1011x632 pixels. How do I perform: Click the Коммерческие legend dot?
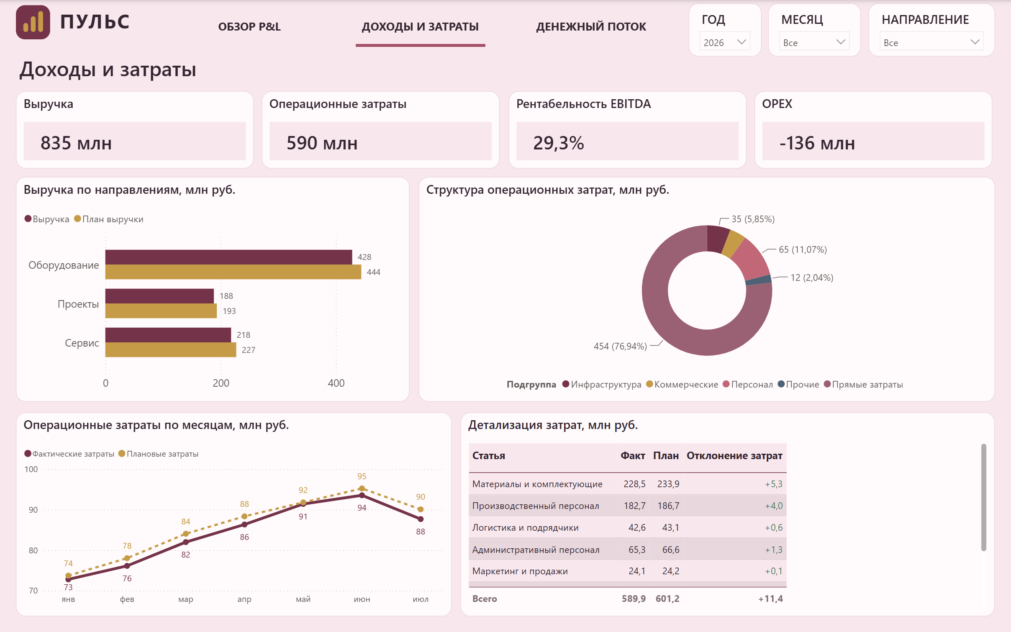pyautogui.click(x=649, y=384)
